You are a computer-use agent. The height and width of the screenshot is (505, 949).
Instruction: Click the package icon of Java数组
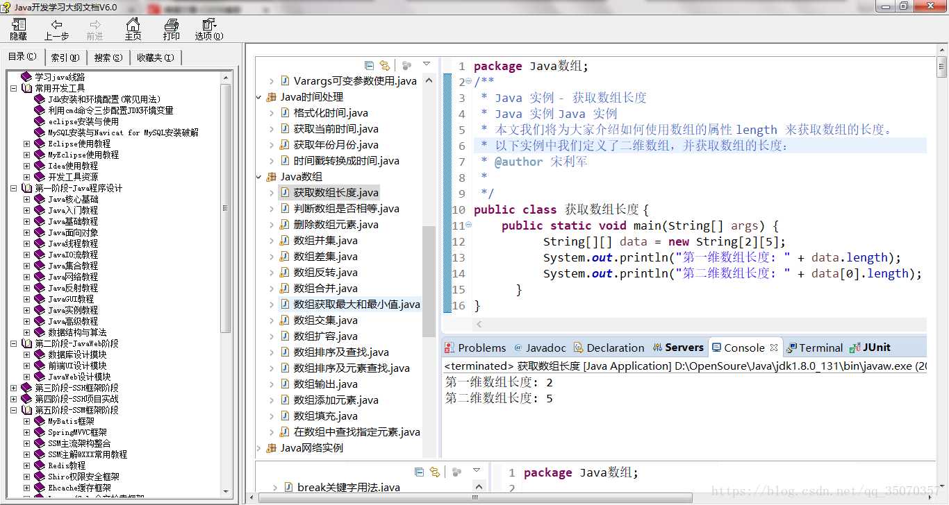click(272, 177)
